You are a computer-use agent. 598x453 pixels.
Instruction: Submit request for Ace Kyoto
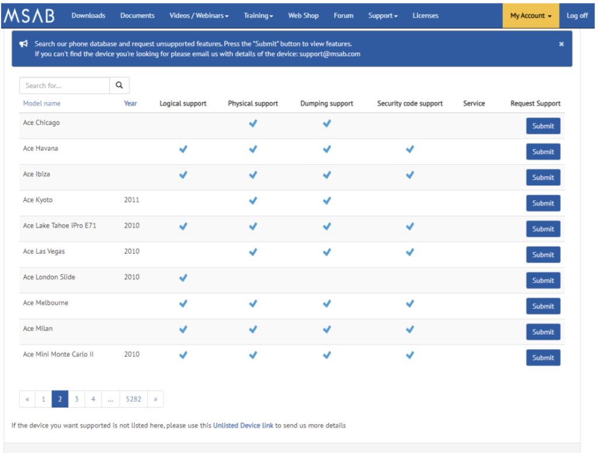543,203
